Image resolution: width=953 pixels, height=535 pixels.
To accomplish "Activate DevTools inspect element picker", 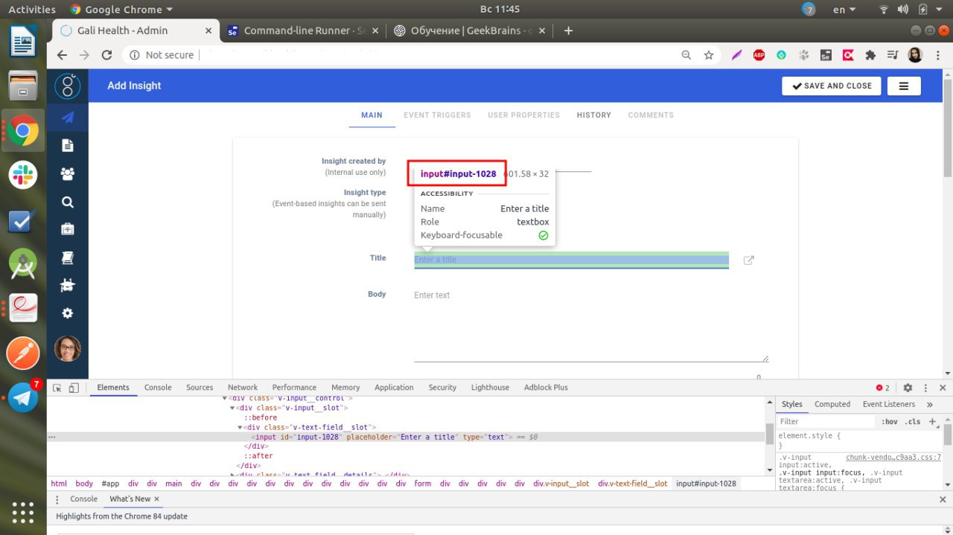I will tap(57, 388).
